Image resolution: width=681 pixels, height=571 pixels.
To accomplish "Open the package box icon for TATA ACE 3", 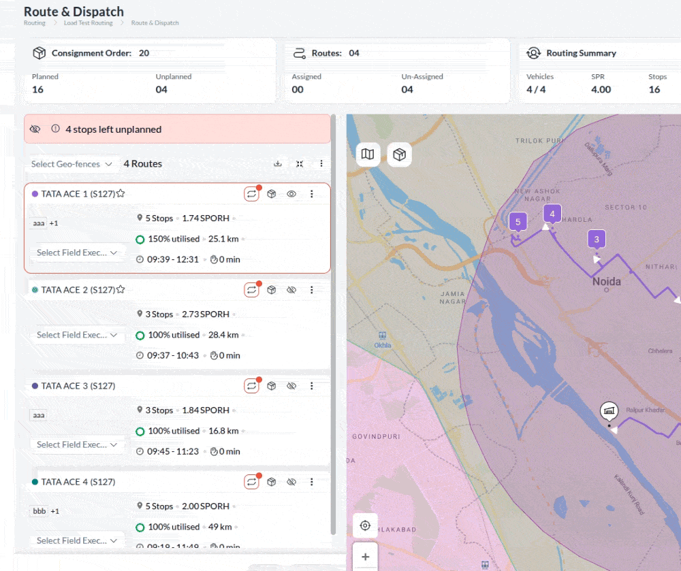I will coord(272,386).
